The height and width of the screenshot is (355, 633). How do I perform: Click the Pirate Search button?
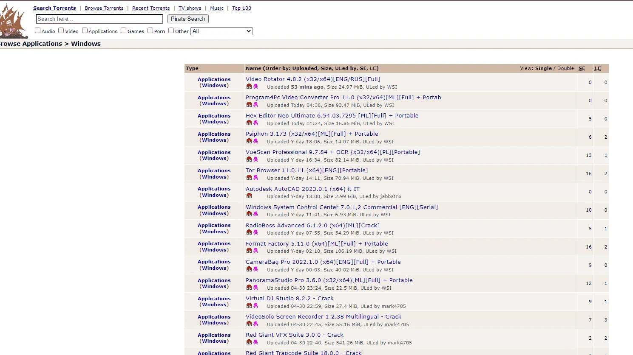188,19
